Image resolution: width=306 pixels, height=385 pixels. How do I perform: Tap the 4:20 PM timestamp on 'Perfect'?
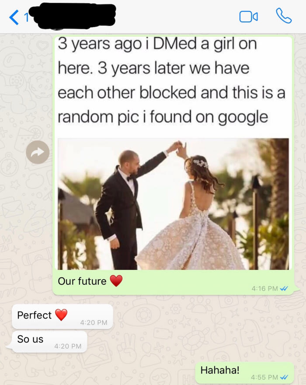point(94,322)
